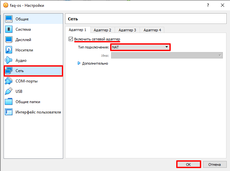This screenshot has width=230, height=171.
Task: Click the Общие monitor icon
Action: pos(9,19)
